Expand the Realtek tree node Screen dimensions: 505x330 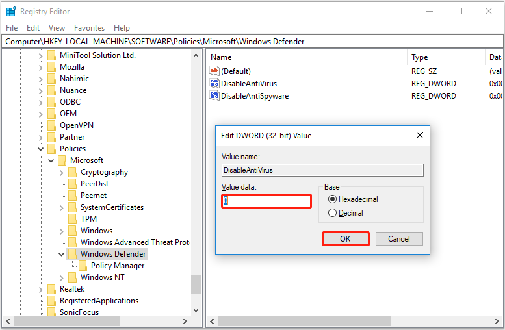pos(40,290)
